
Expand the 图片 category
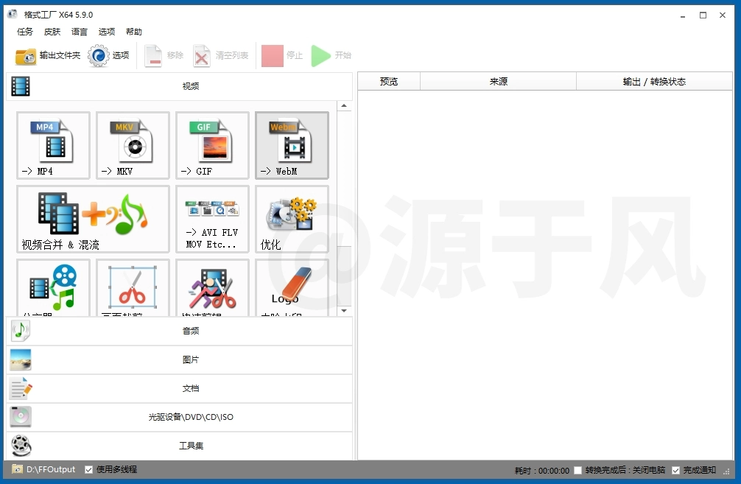point(179,360)
